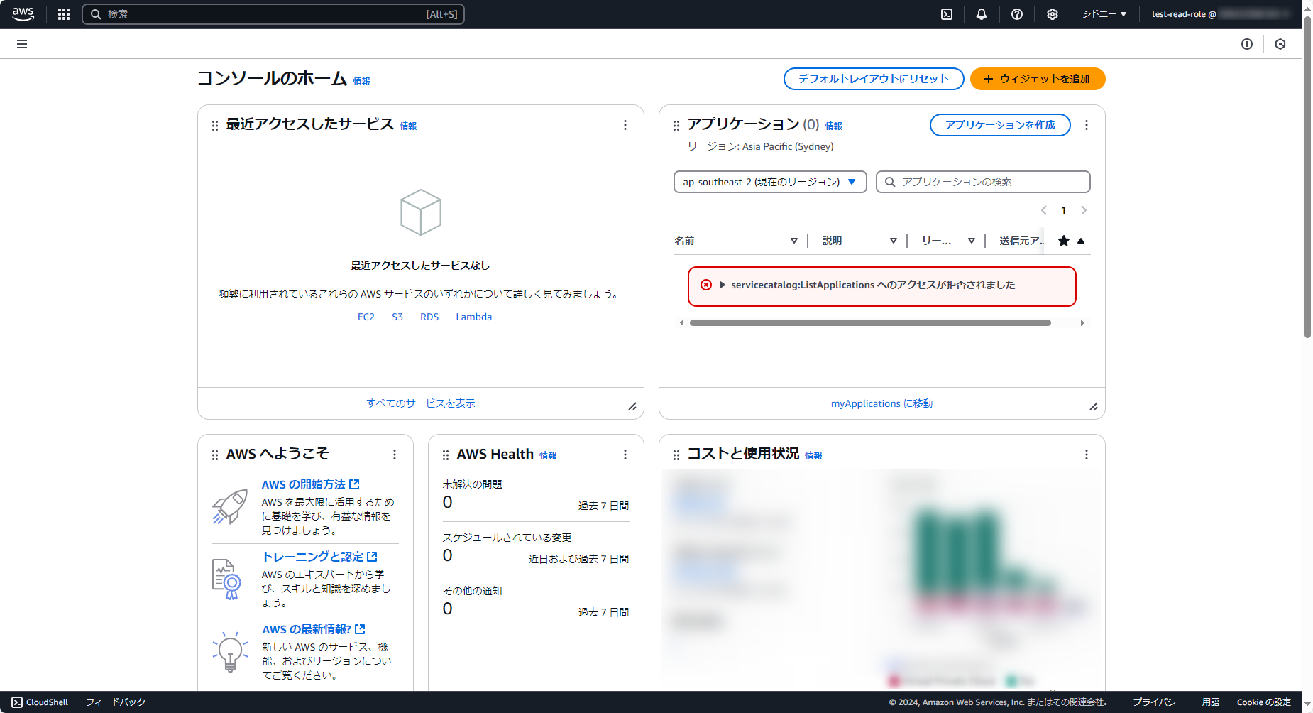Image resolution: width=1313 pixels, height=713 pixels.
Task: Open CloudShell from the top bar icon
Action: [947, 14]
